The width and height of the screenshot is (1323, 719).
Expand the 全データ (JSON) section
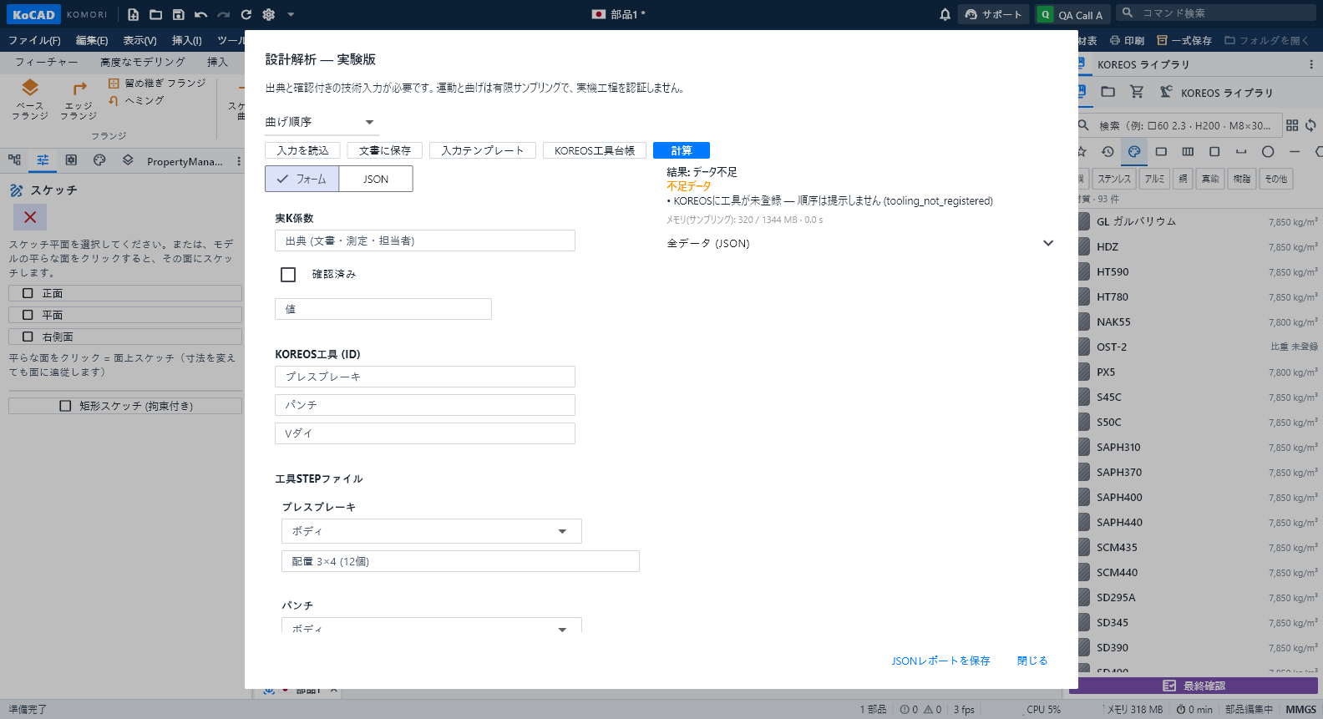coord(860,243)
